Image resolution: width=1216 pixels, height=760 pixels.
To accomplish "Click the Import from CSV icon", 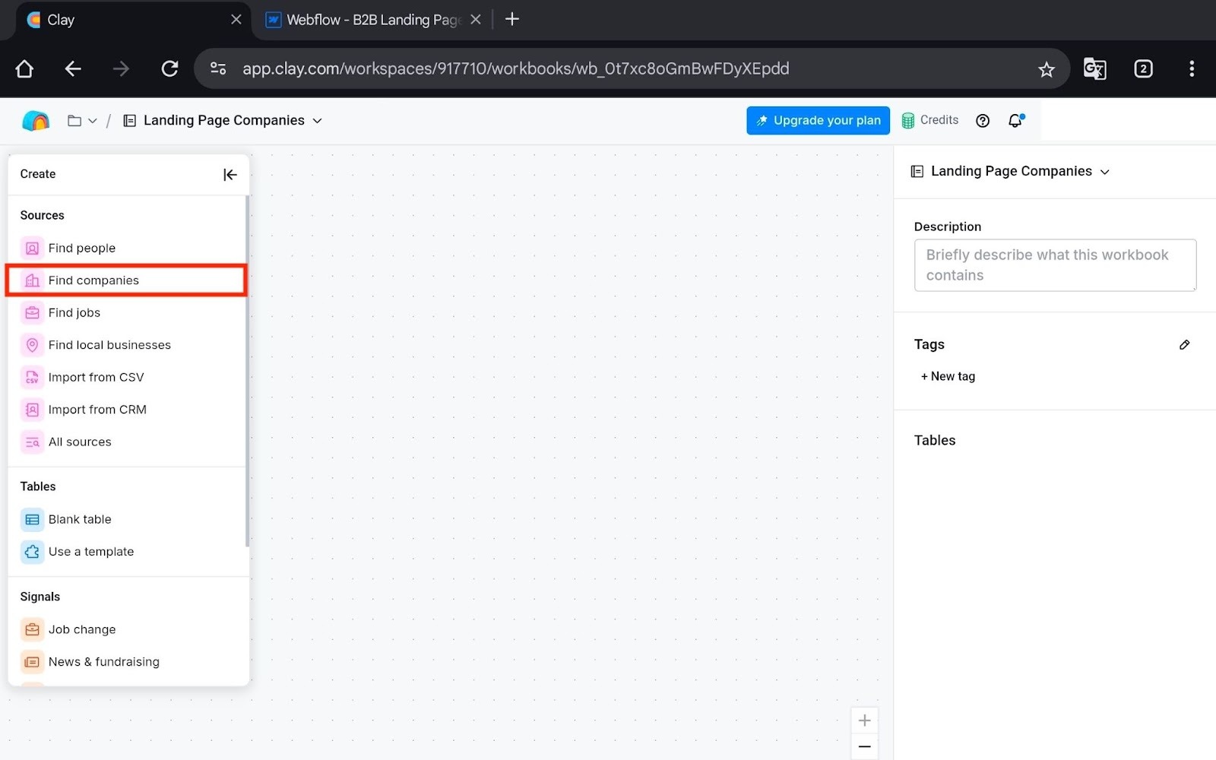I will pyautogui.click(x=32, y=377).
